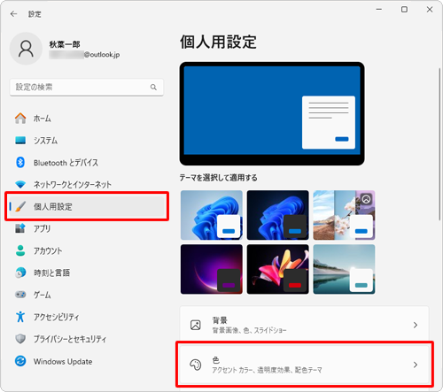Maximize the 設定 window
The height and width of the screenshot is (392, 443).
coord(404,10)
